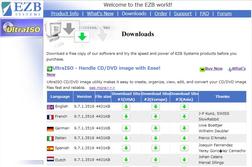Screen dimensions: 252x167
Task: Click Joaquin Fernandez in the Thanks column
Action: (215, 145)
